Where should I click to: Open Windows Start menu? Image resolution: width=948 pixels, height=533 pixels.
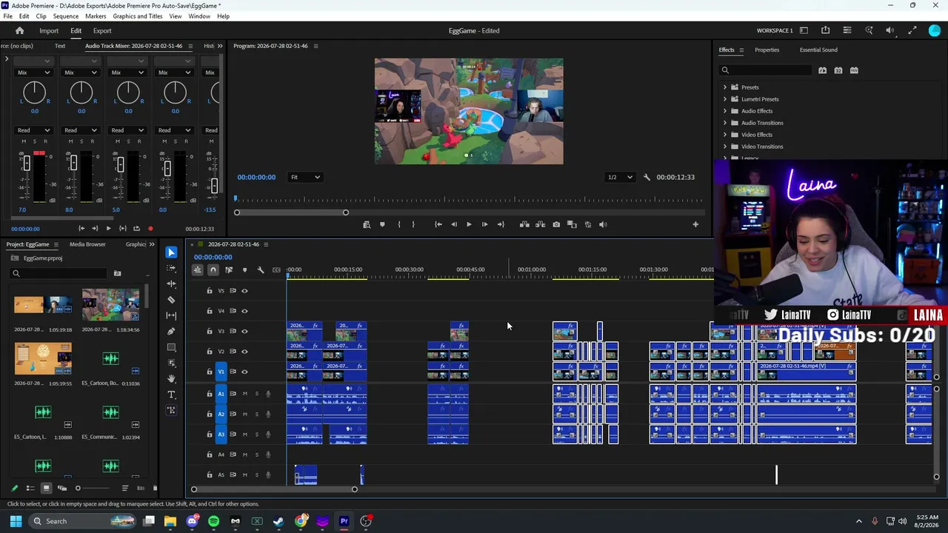point(16,521)
